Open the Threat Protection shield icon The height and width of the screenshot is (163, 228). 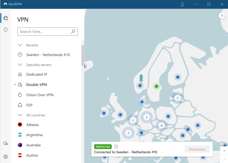pos(6,30)
